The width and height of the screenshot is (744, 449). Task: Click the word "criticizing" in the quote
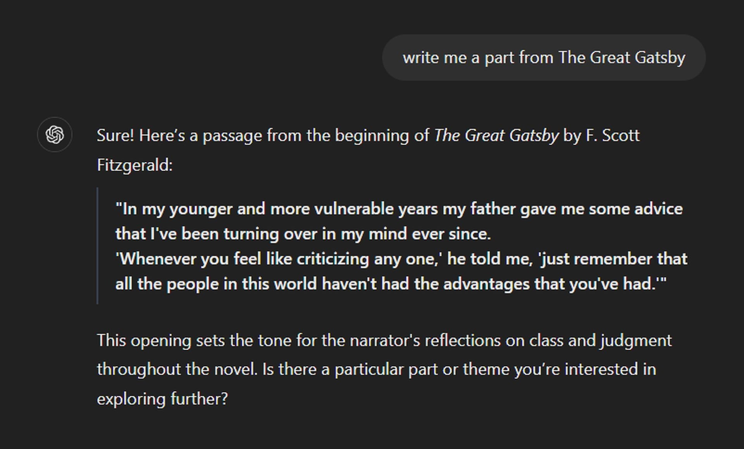pyautogui.click(x=332, y=259)
